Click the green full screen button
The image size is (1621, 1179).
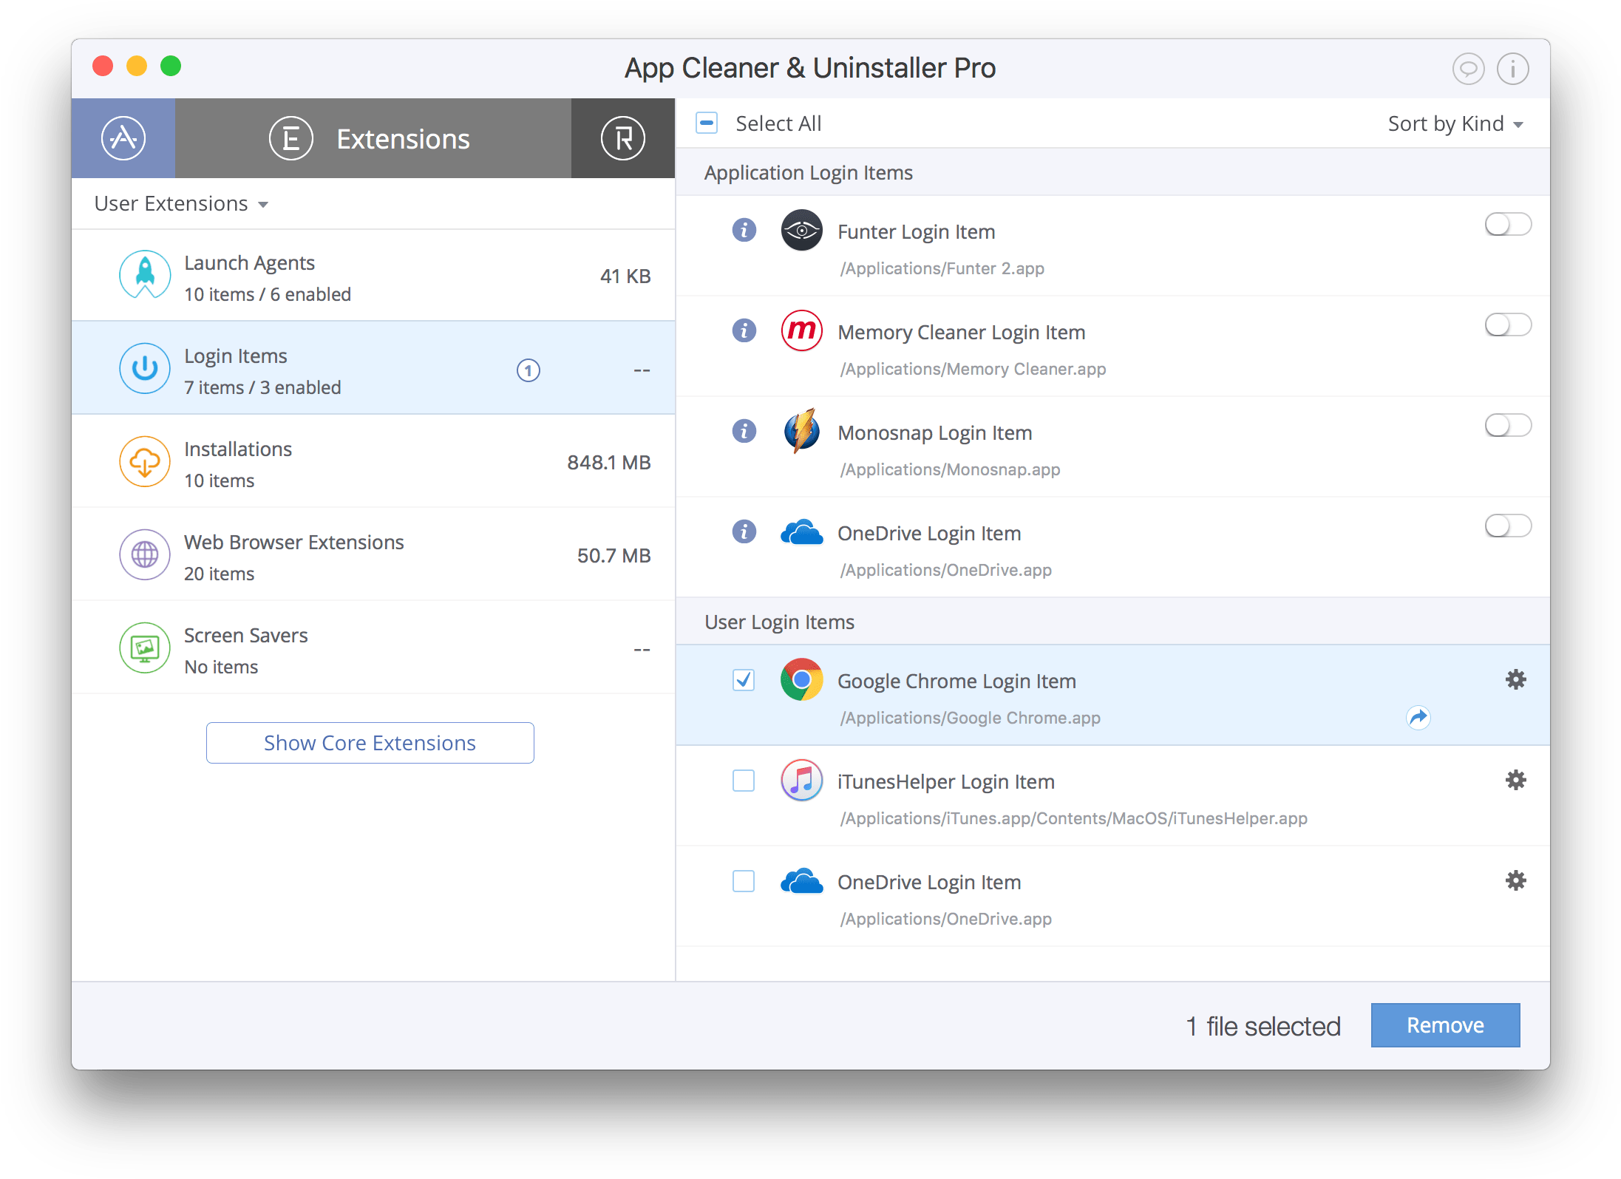171,66
